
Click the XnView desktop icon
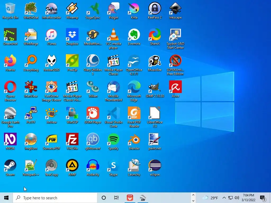click(x=52, y=115)
